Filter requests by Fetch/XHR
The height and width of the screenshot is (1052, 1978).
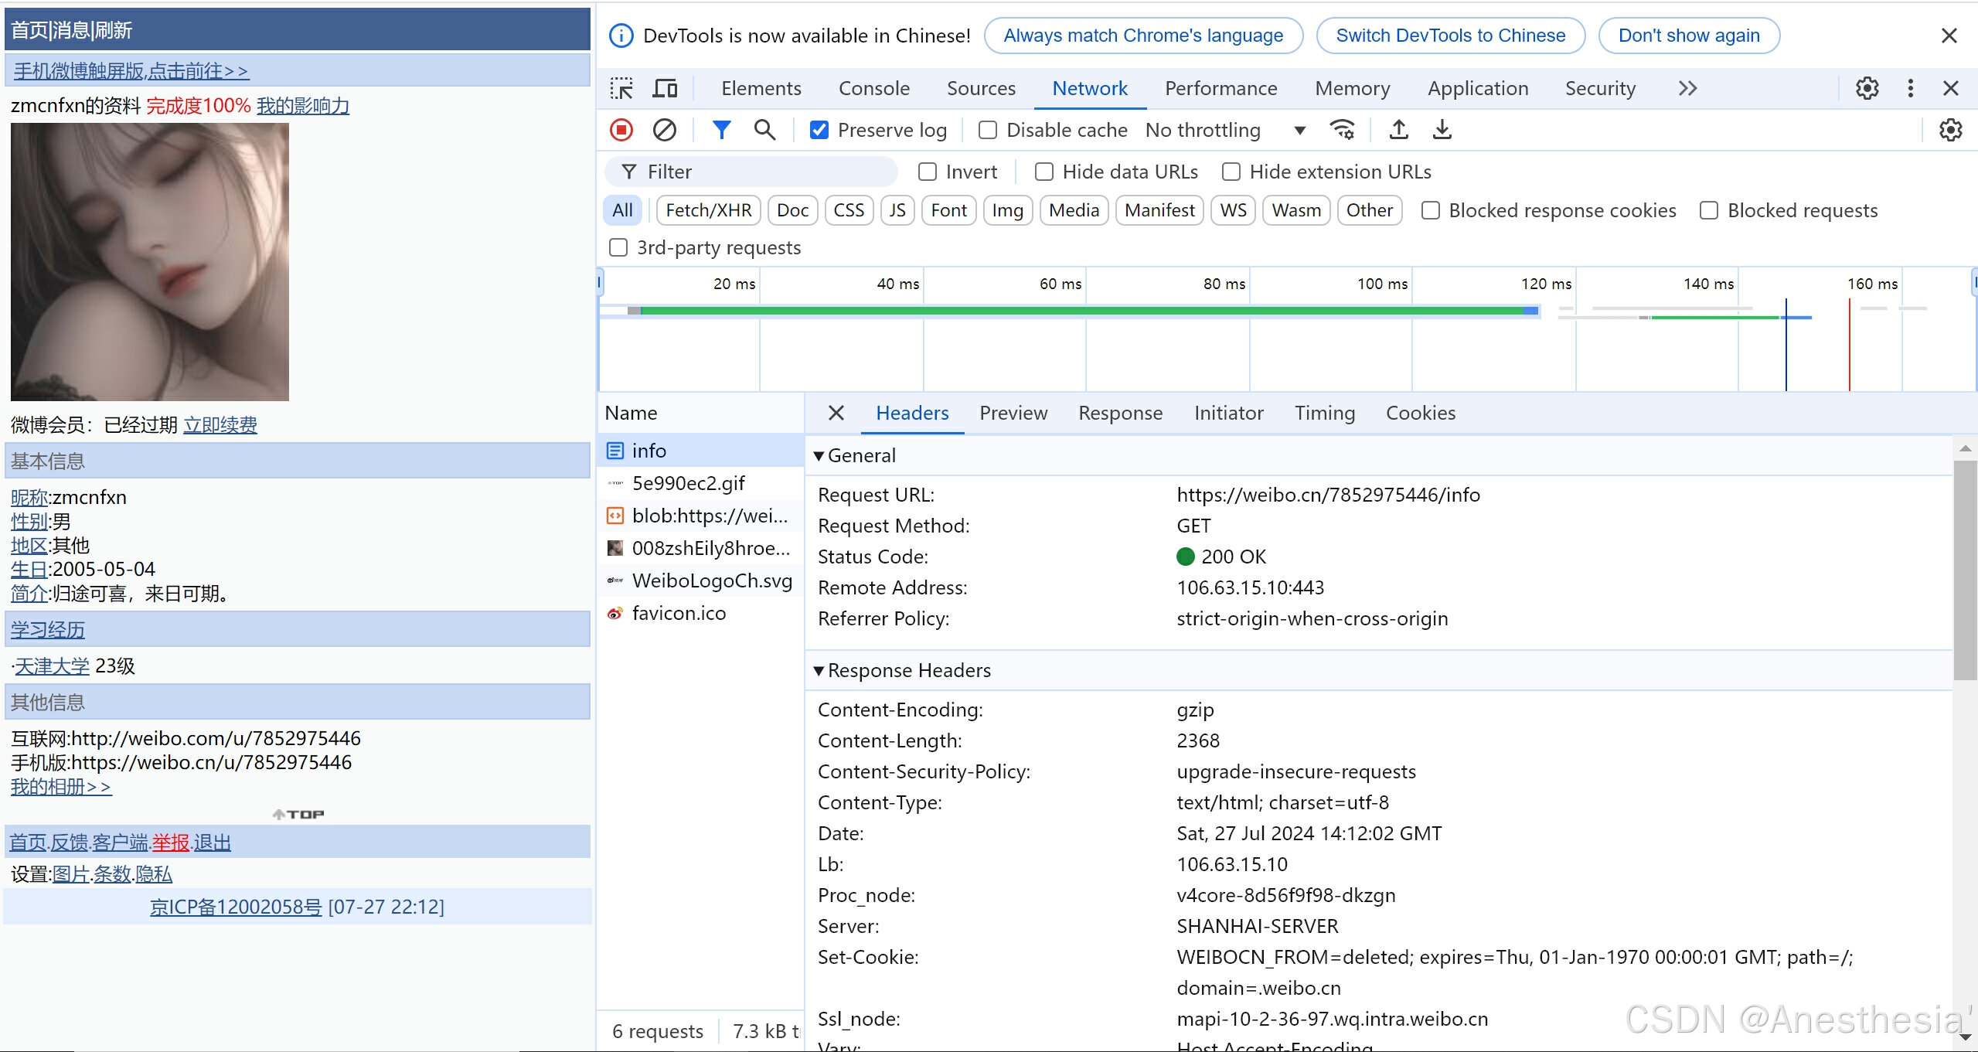click(708, 210)
